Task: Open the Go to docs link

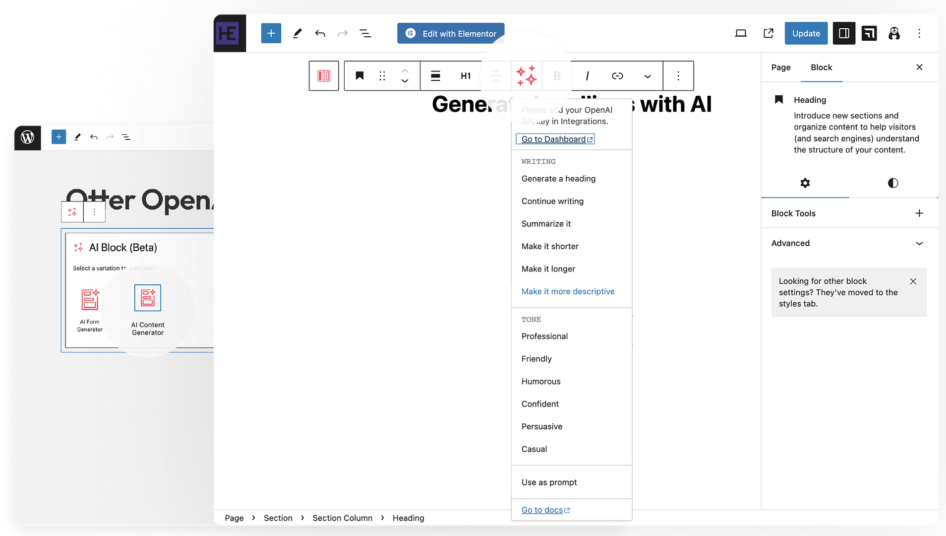Action: [x=545, y=510]
